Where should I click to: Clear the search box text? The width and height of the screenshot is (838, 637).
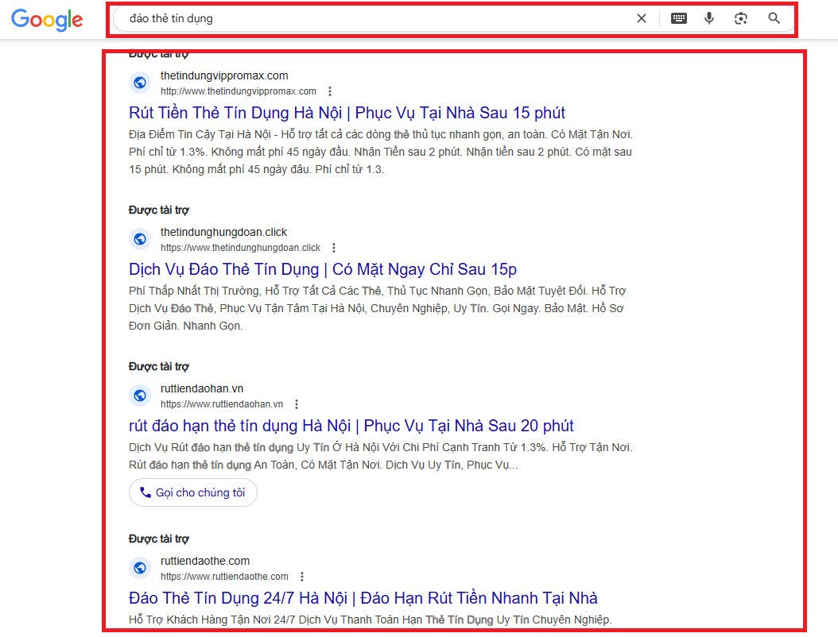642,18
